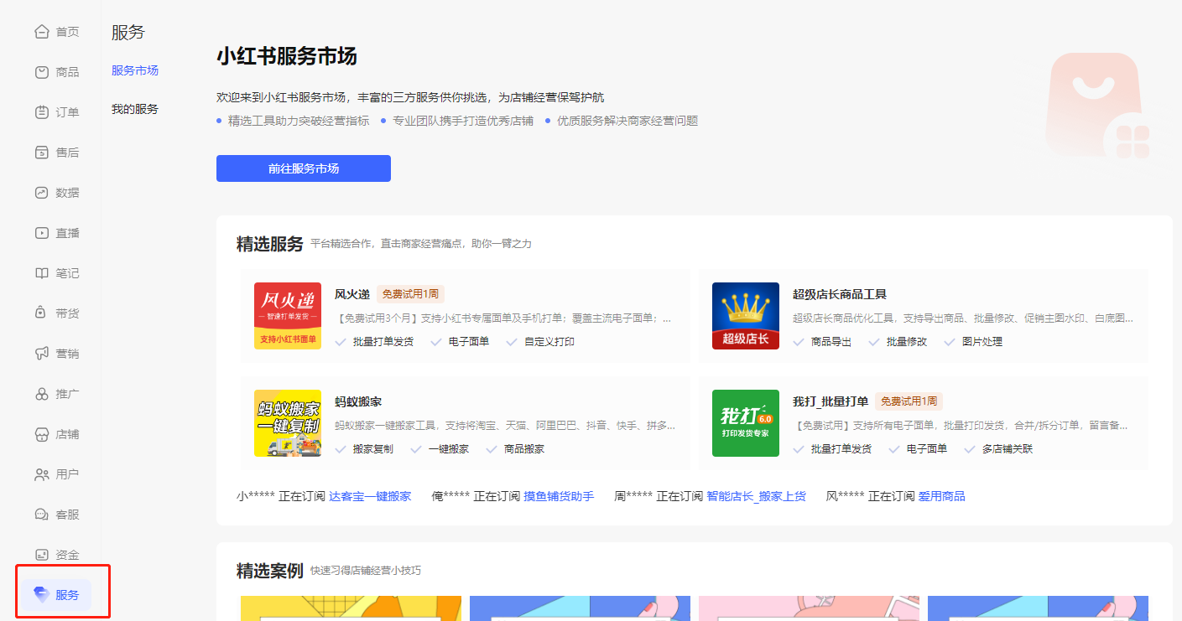The image size is (1182, 621).
Task: Click the 客服 chat bubble icon
Action: [42, 515]
